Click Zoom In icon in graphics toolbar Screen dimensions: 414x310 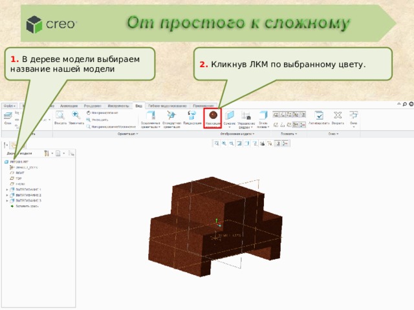pos(224,143)
